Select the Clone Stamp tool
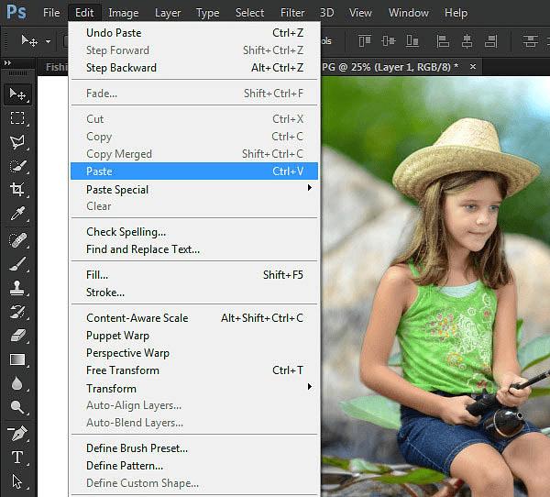The image size is (550, 497). coord(17,287)
